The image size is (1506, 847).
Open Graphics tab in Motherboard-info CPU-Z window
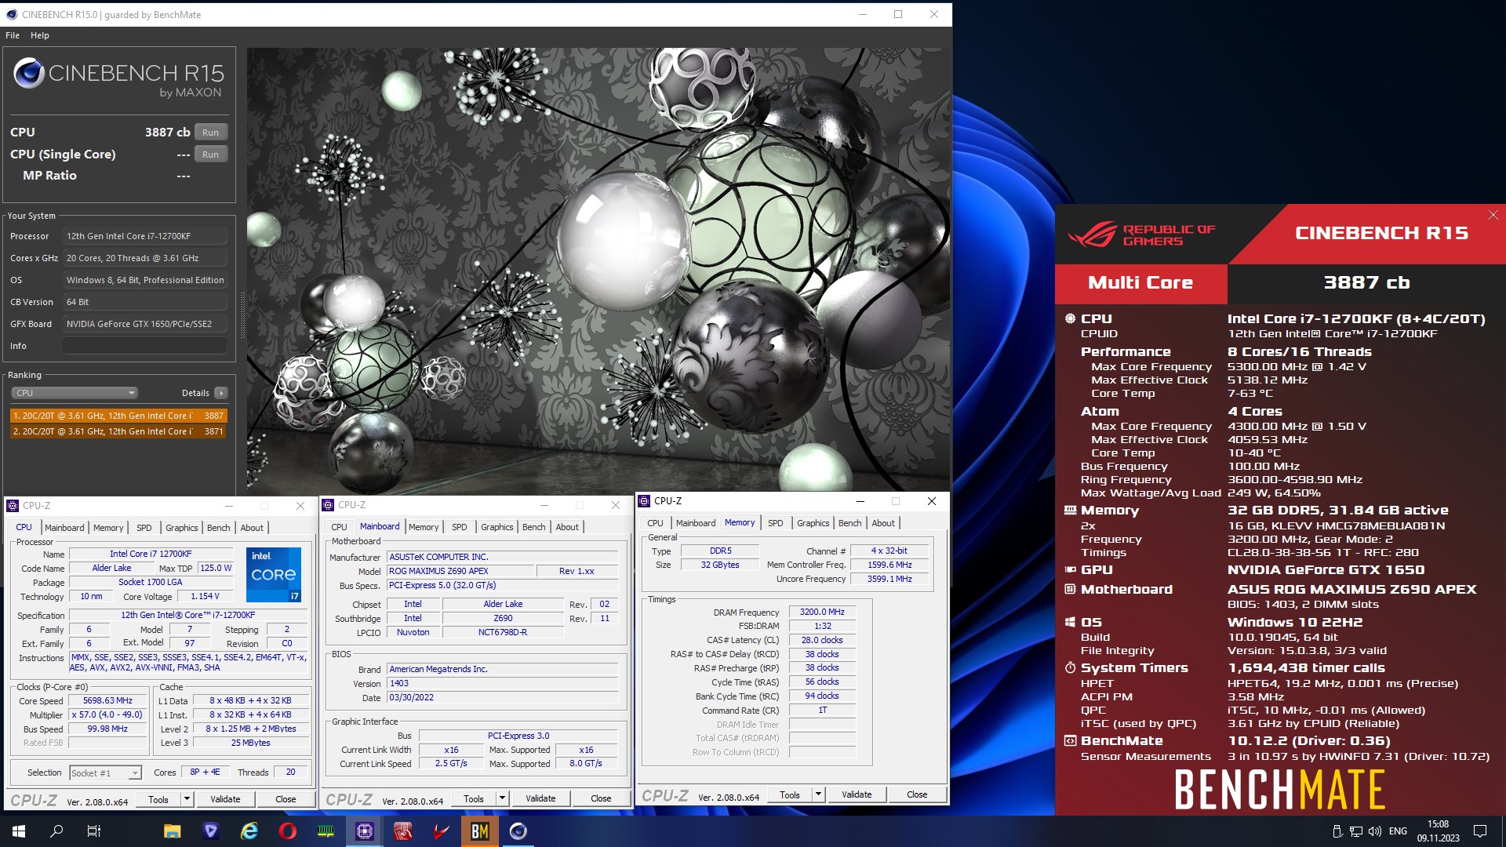pyautogui.click(x=497, y=527)
